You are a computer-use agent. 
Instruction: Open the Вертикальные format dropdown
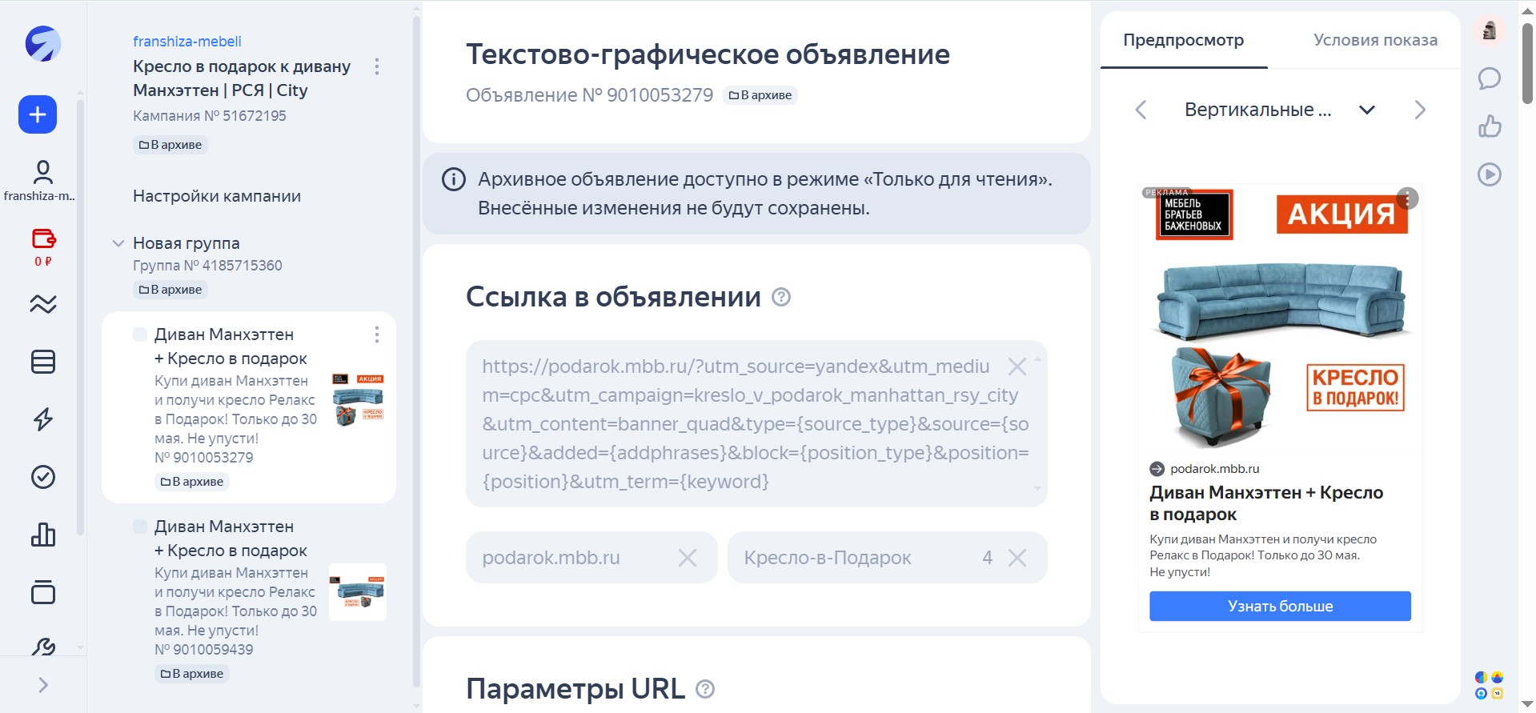point(1280,110)
